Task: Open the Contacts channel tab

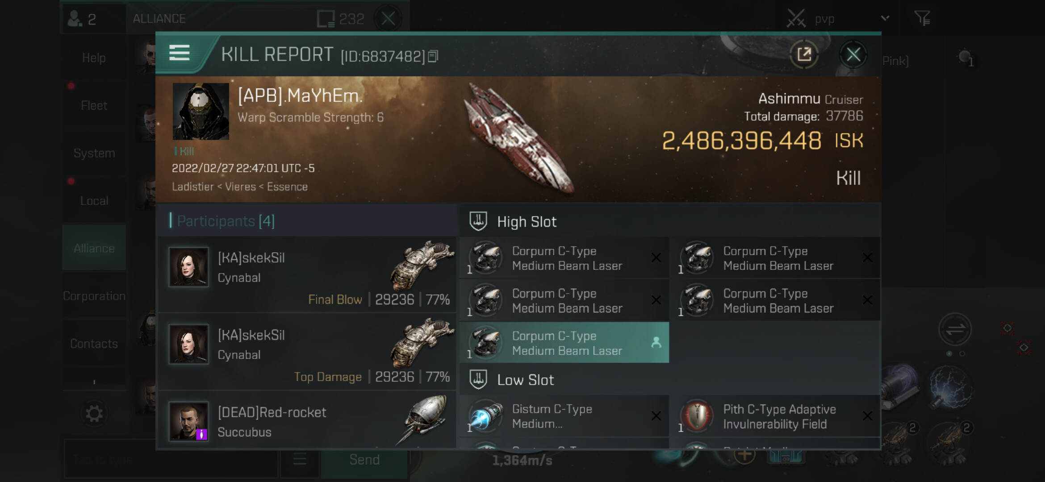Action: (x=94, y=344)
